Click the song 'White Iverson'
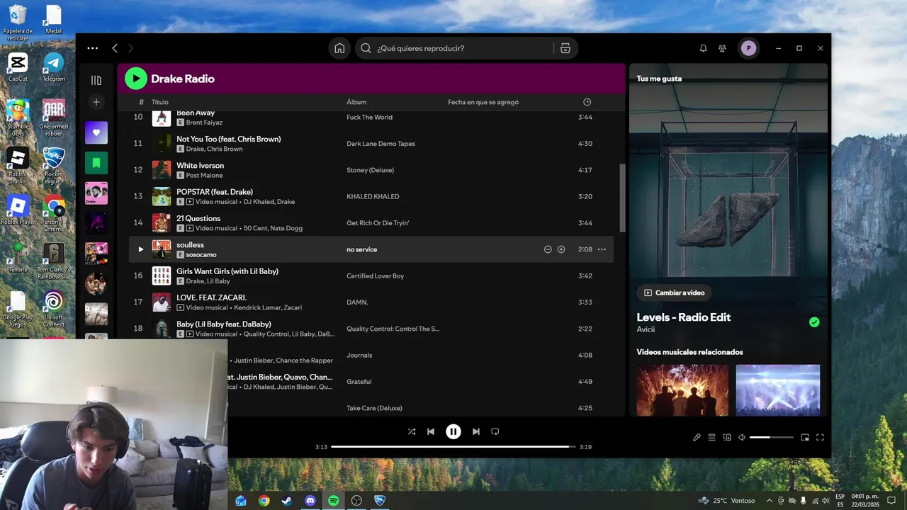907x510 pixels. tap(200, 166)
